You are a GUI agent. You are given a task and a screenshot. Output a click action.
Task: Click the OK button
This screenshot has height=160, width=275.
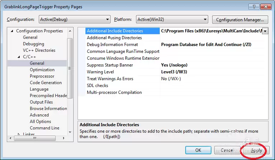pos(198,150)
